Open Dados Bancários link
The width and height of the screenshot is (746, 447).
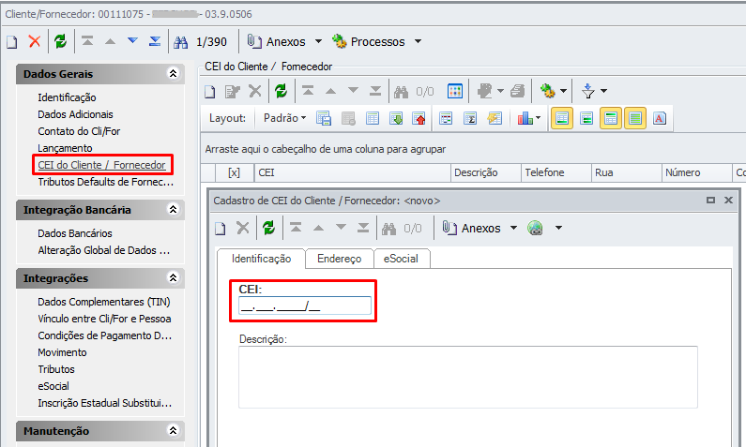coord(75,233)
